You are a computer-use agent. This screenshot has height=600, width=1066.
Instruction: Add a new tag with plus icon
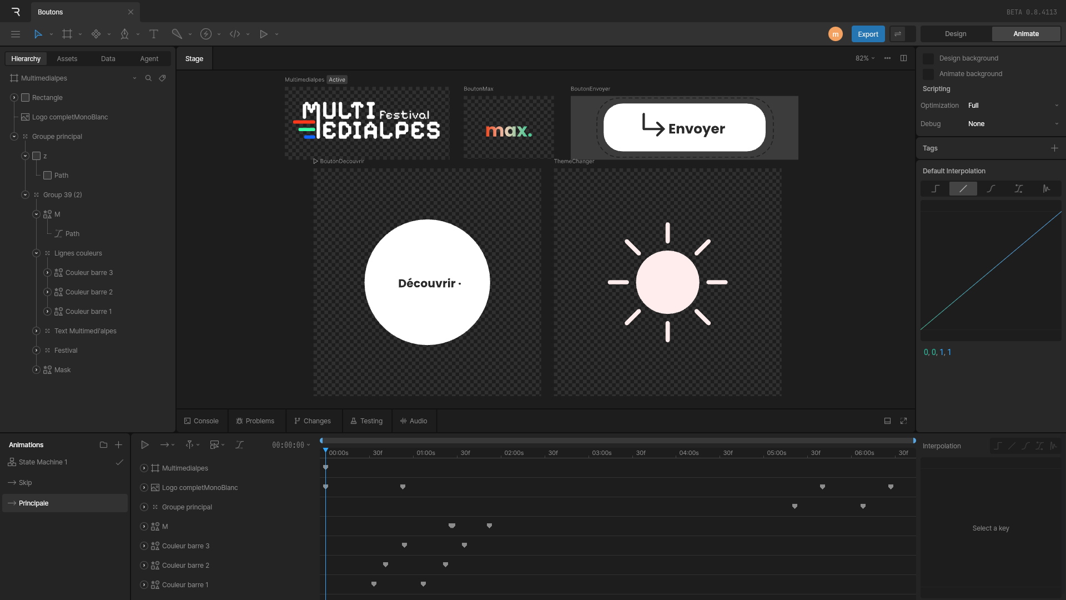pos(1054,148)
